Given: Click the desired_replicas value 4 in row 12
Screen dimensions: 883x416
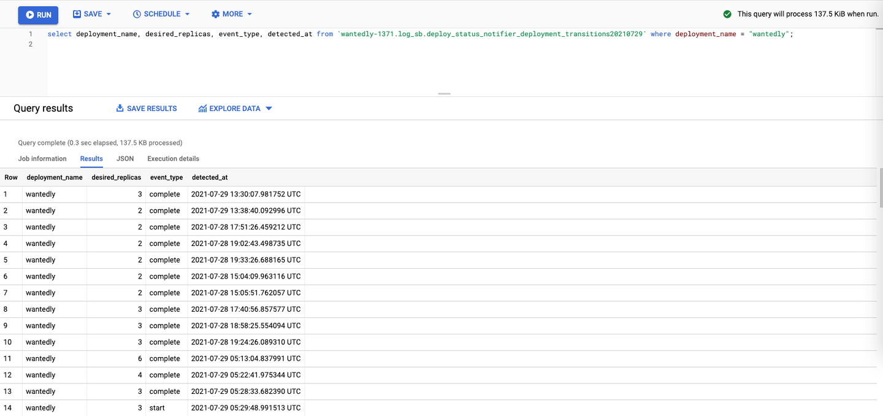Looking at the screenshot, I should click(140, 376).
